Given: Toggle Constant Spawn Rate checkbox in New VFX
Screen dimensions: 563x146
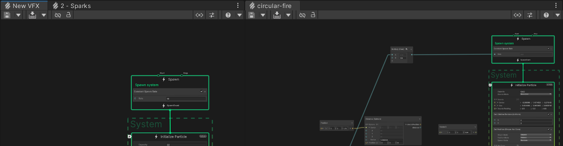Looking at the screenshot, I should (202, 91).
